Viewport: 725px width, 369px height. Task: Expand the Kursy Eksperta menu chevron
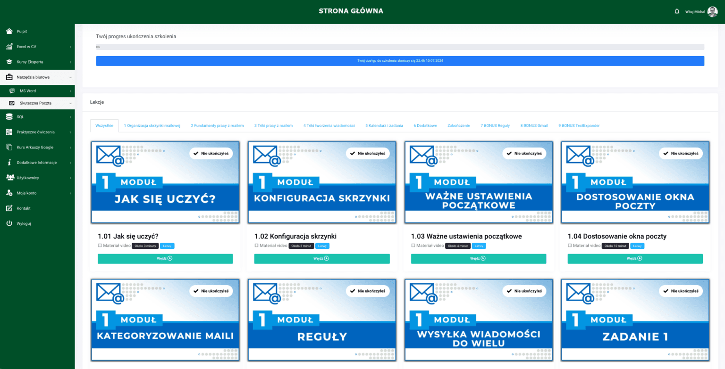tap(70, 62)
